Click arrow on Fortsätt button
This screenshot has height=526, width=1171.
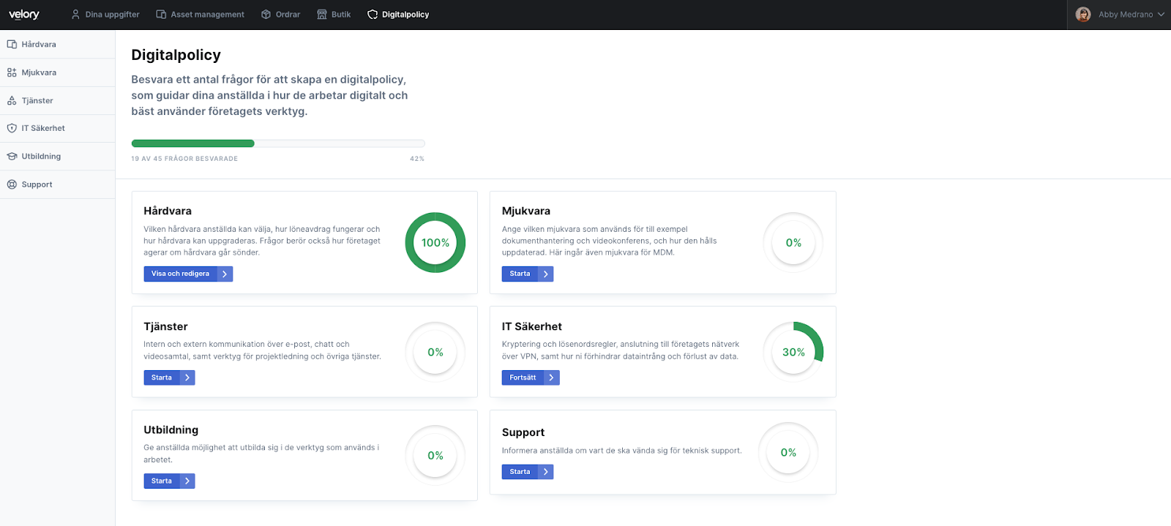(x=552, y=377)
